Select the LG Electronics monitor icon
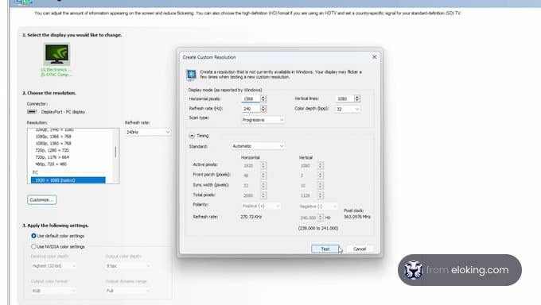Screen dimensions: 541x305 (57, 54)
